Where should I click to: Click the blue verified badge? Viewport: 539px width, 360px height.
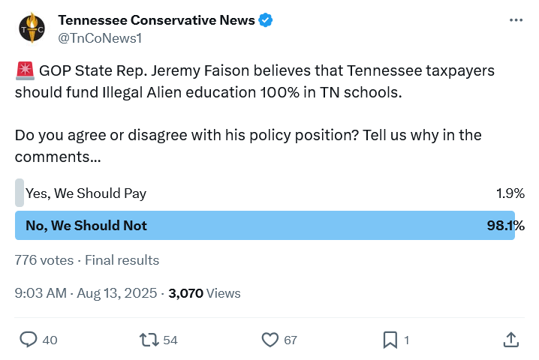(x=266, y=20)
